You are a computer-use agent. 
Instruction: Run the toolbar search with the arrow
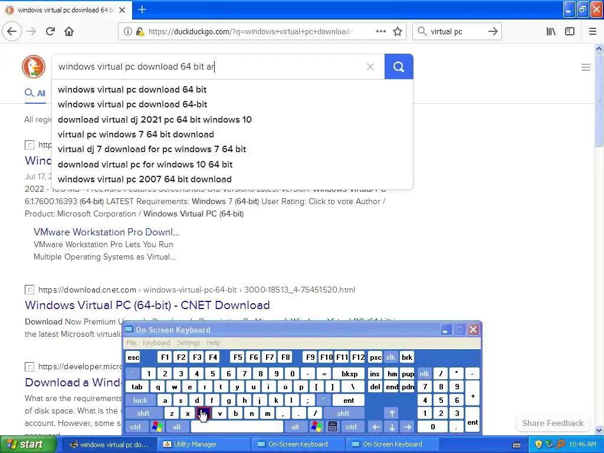(493, 32)
